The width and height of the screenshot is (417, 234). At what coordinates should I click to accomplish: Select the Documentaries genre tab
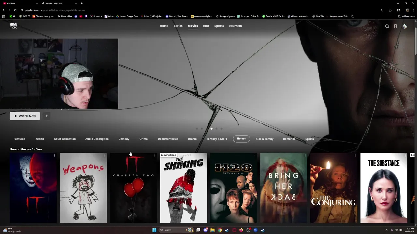point(168,139)
